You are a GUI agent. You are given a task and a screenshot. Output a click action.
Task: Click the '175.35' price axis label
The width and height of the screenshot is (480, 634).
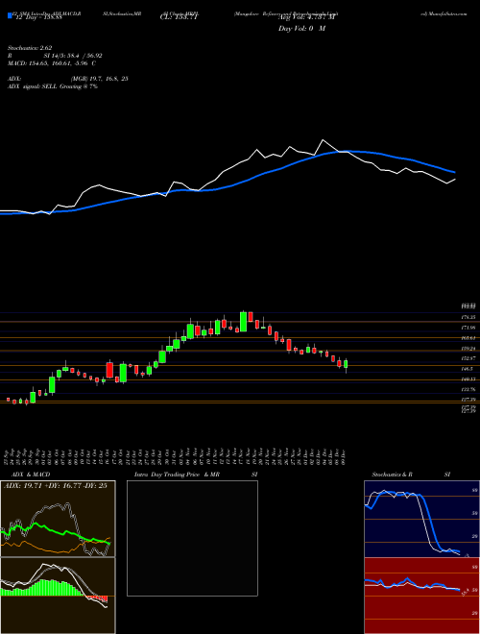point(468,317)
